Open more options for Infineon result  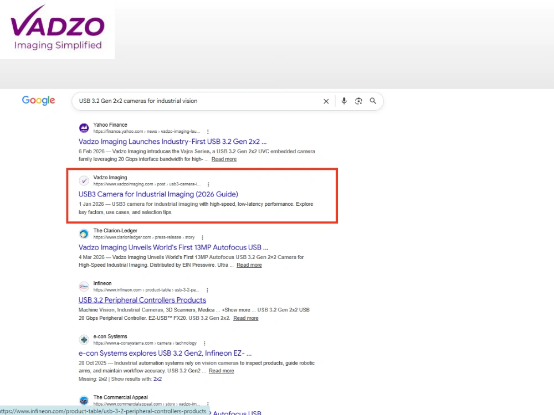coord(207,290)
